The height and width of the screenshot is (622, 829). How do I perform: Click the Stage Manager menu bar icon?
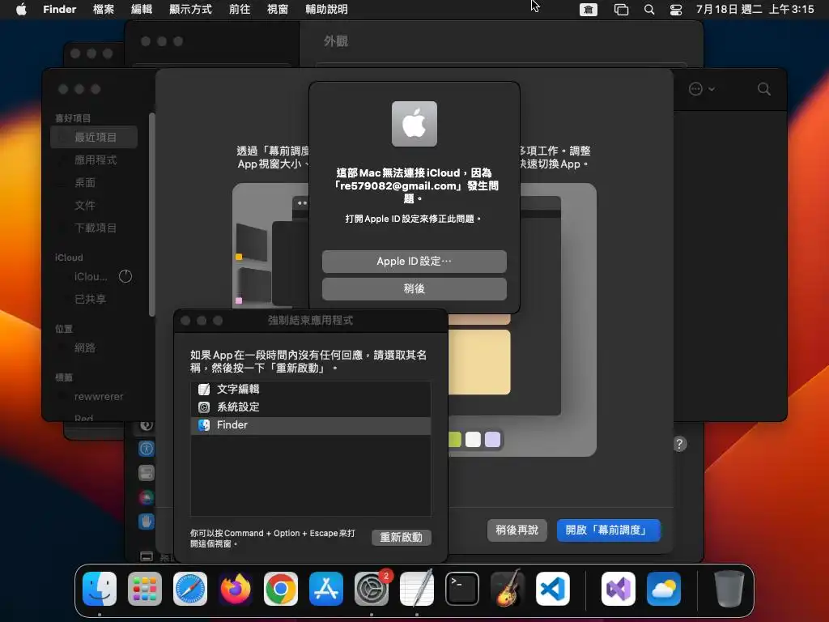click(x=621, y=10)
